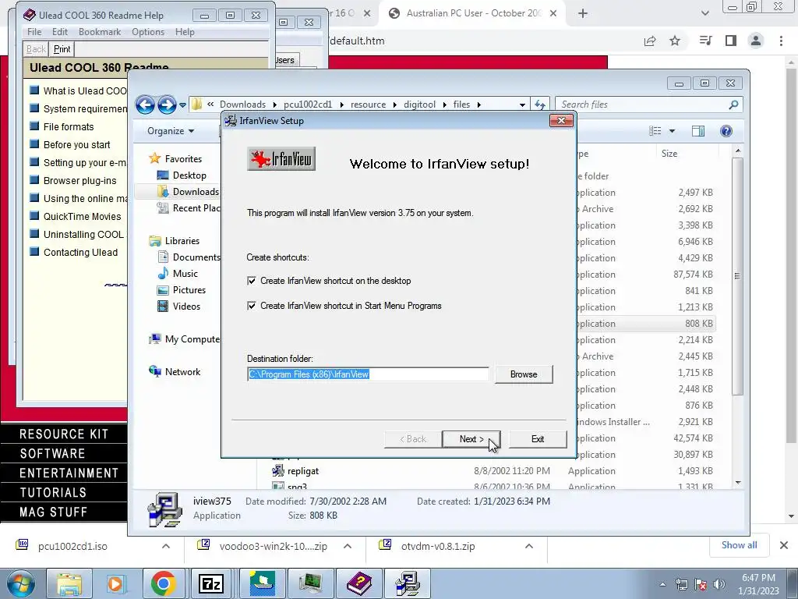
Task: Click the resource breadcrumb segment
Action: point(368,105)
